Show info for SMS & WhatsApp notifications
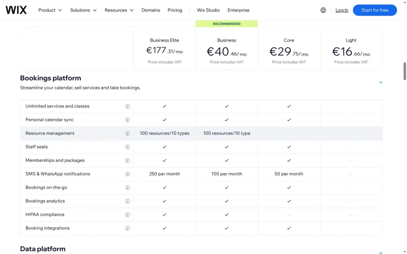The width and height of the screenshot is (407, 254). [x=128, y=174]
